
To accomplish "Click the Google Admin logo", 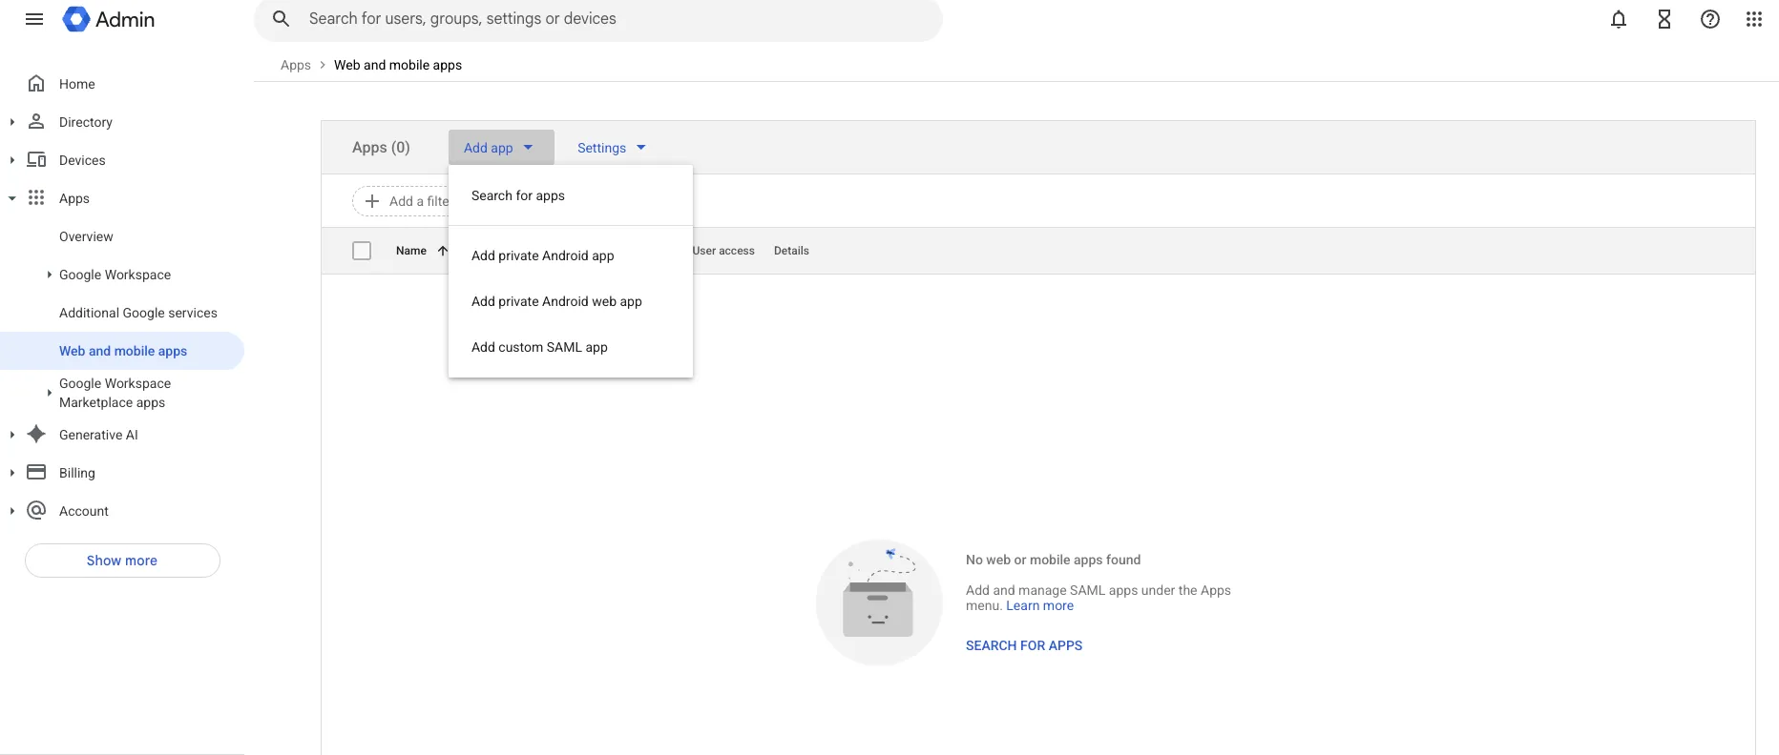I will point(109,19).
